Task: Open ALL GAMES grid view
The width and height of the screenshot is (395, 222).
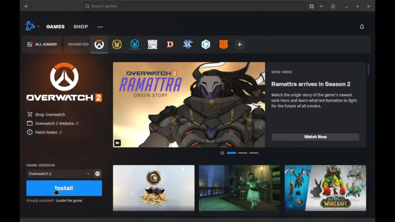Action: click(x=42, y=44)
